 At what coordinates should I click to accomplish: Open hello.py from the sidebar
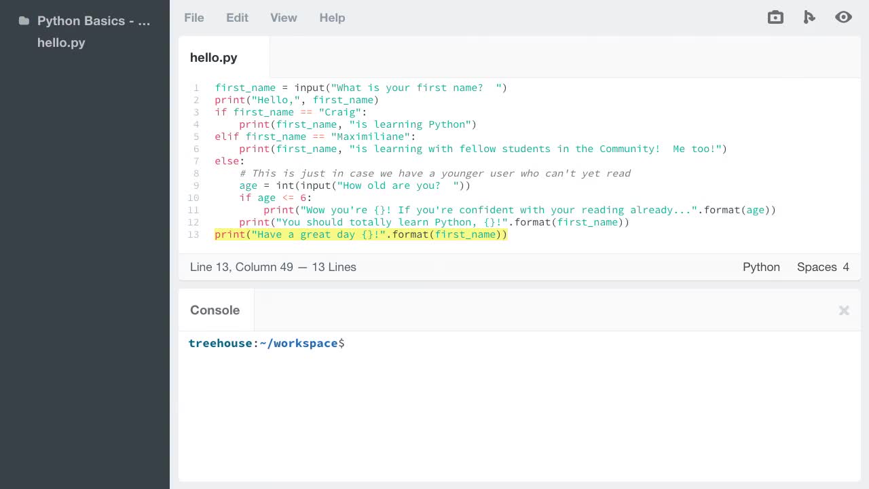pyautogui.click(x=61, y=43)
